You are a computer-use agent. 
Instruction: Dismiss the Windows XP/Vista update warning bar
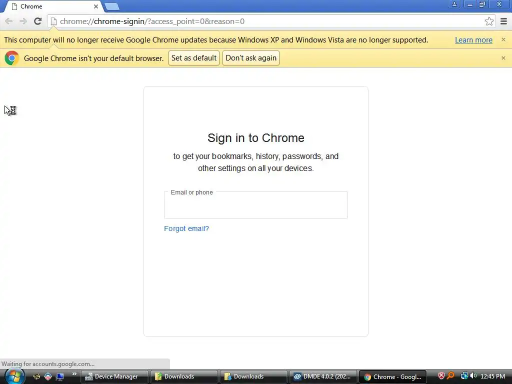503,39
